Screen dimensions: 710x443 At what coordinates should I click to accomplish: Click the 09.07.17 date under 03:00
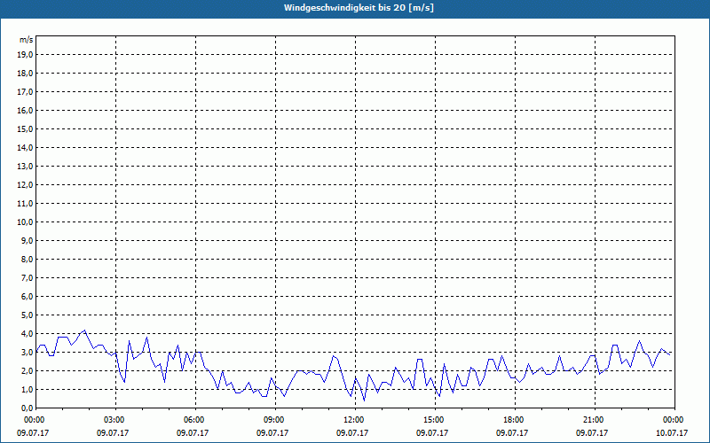[x=113, y=433]
